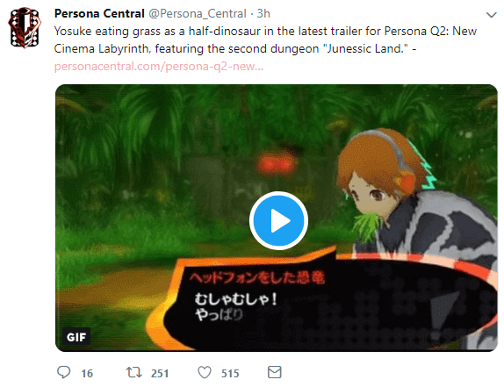Image resolution: width=504 pixels, height=387 pixels.
Task: Click the Persona Central display name
Action: coord(99,13)
